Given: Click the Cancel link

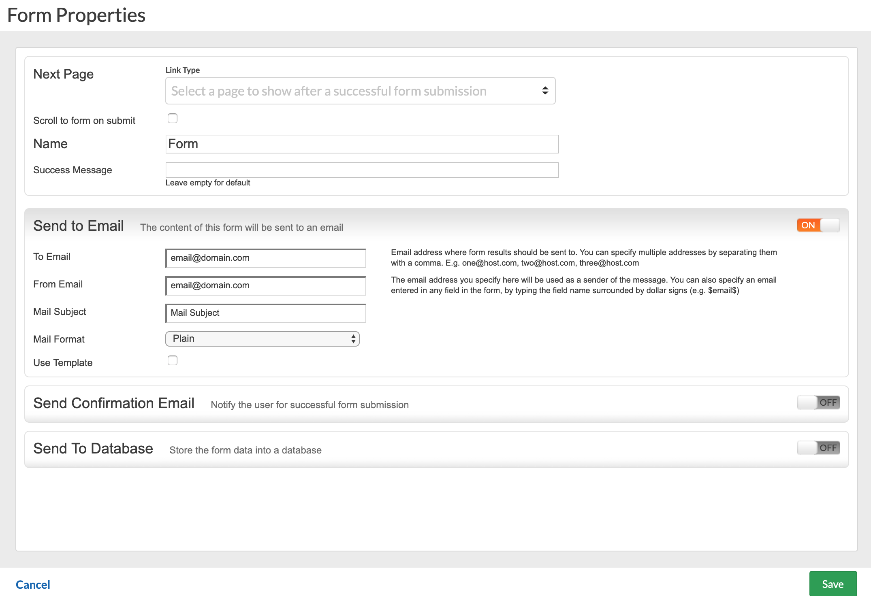Looking at the screenshot, I should tap(33, 584).
